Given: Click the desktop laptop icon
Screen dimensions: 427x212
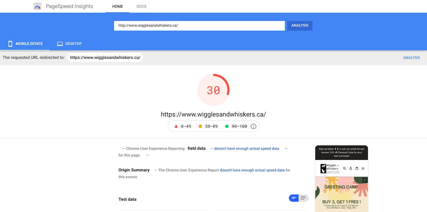Looking at the screenshot, I should tap(60, 44).
